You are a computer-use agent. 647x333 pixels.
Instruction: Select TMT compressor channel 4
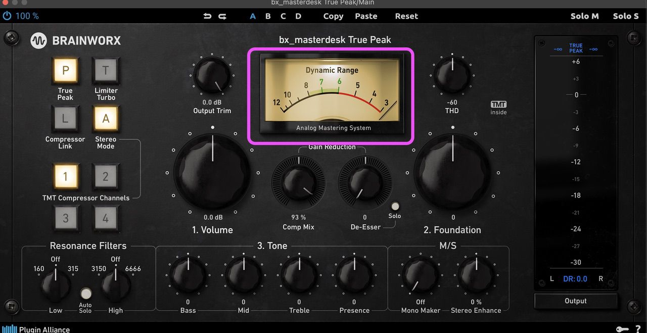coord(106,219)
